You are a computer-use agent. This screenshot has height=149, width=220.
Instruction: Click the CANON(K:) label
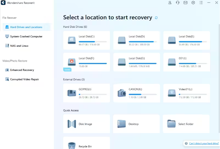coord(135,89)
